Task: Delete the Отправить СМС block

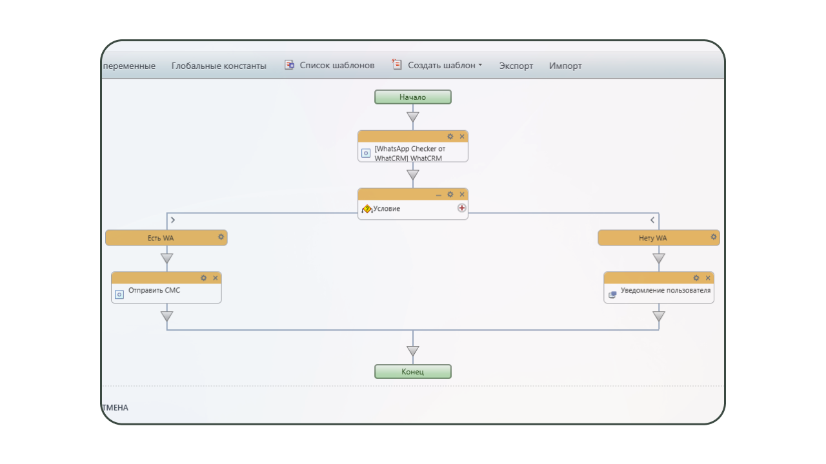Action: [x=216, y=278]
